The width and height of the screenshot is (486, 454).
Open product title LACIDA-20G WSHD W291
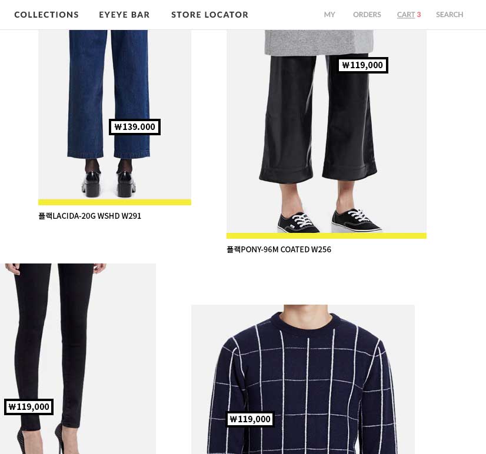(89, 216)
